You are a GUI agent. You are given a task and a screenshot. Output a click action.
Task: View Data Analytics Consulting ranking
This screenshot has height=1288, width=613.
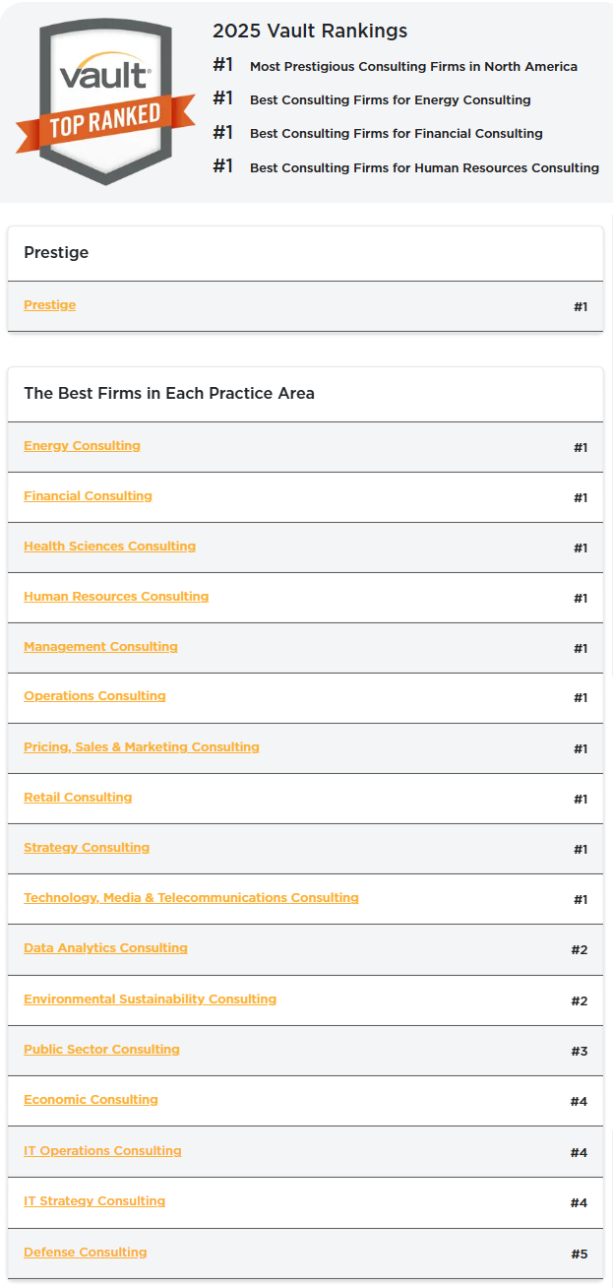point(105,948)
